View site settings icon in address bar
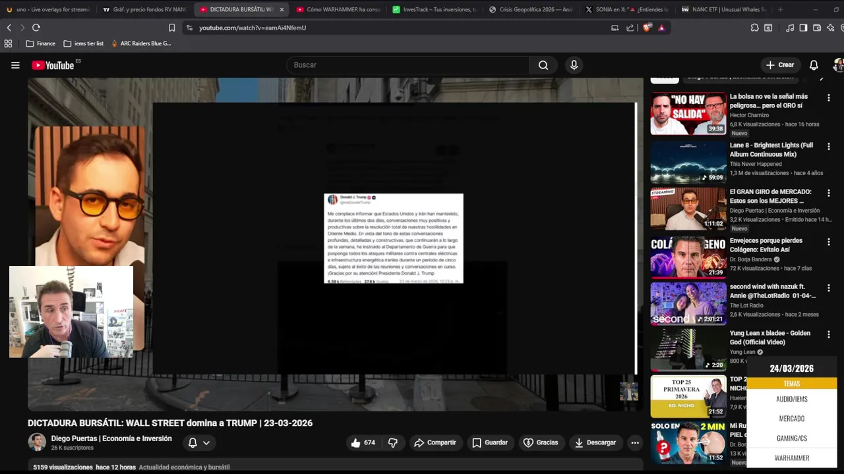Screen dimensions: 844x474 pyautogui.click(x=189, y=28)
